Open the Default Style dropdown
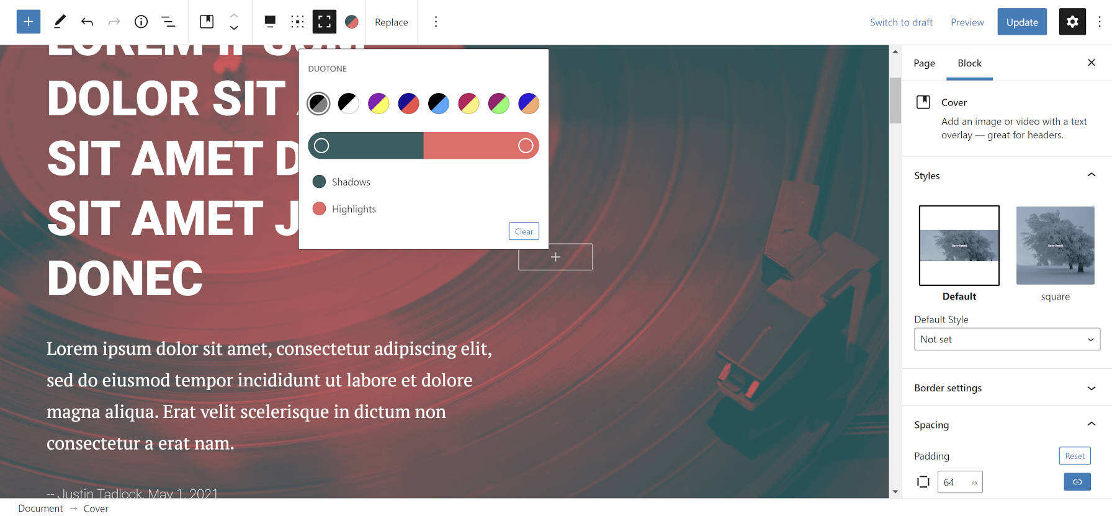 click(x=1007, y=339)
